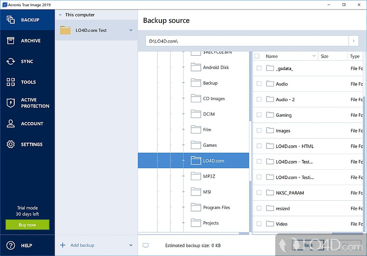Expand the LO4D.com Test backup chevron
Screen dimensions: 367x256
tap(131, 31)
